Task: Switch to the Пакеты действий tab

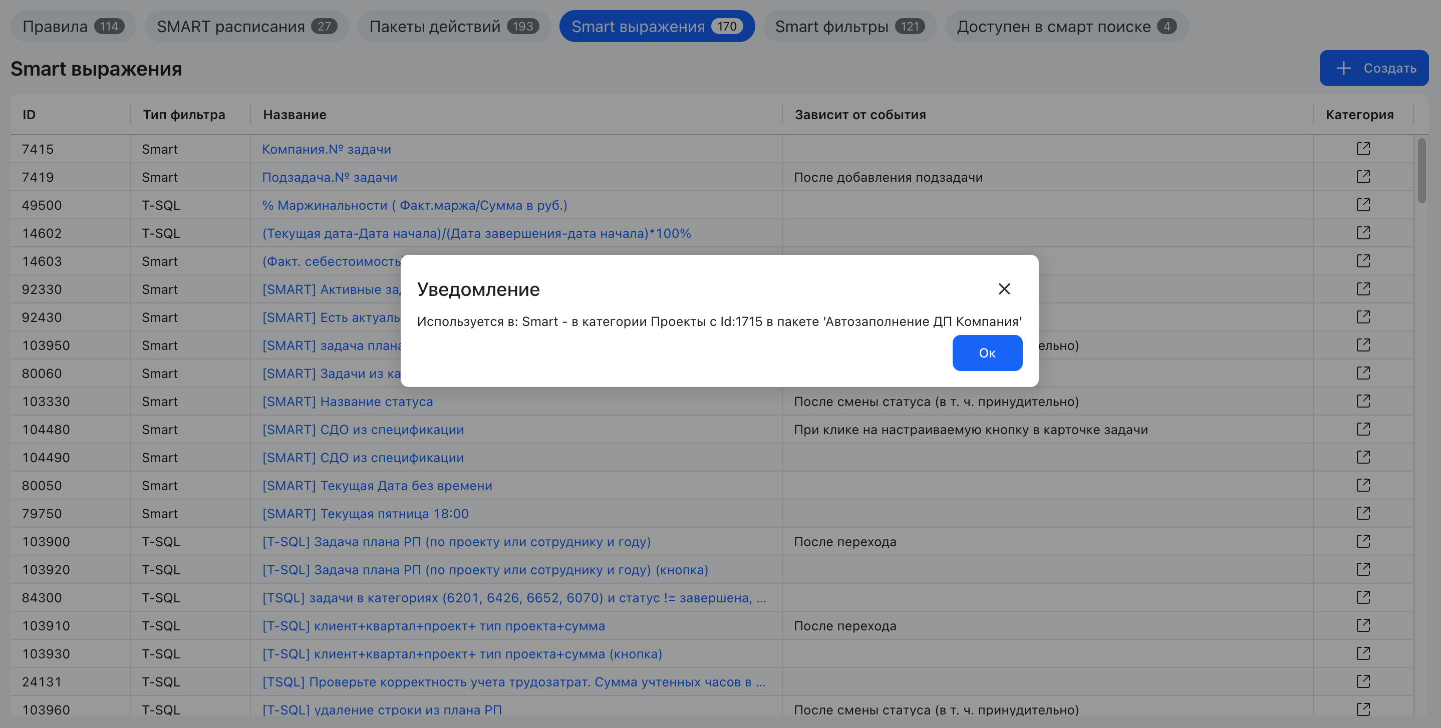Action: pyautogui.click(x=454, y=26)
